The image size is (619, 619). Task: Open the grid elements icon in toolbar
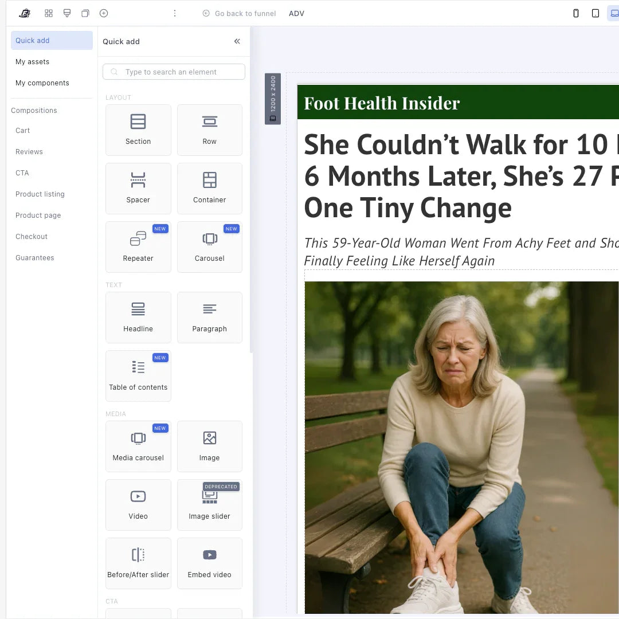point(49,13)
